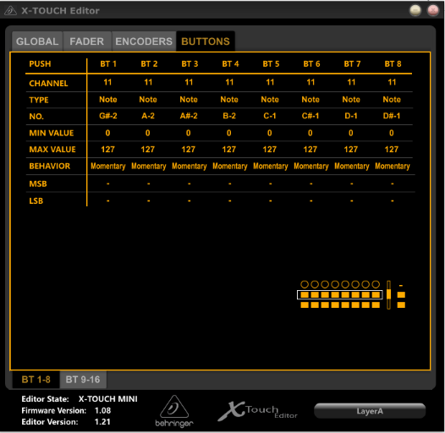Image resolution: width=445 pixels, height=433 pixels.
Task: Click the upper layer square beside the fader
Action: (401, 295)
